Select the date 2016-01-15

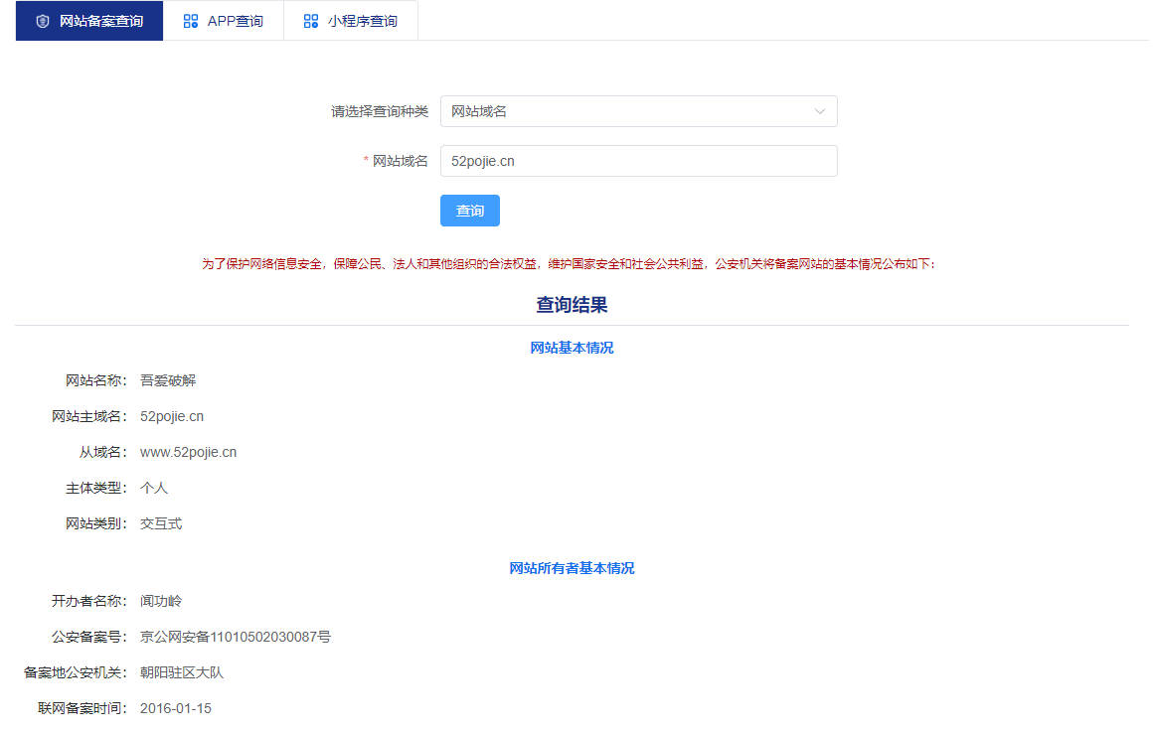(176, 709)
